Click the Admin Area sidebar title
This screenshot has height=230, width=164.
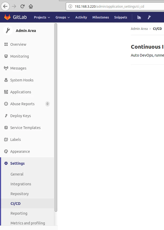tap(26, 30)
